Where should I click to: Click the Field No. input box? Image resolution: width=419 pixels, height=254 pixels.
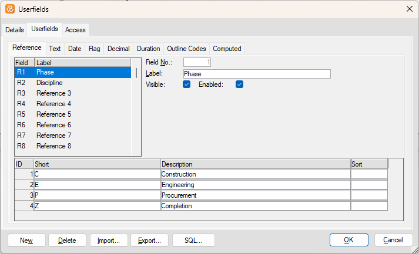[197, 62]
